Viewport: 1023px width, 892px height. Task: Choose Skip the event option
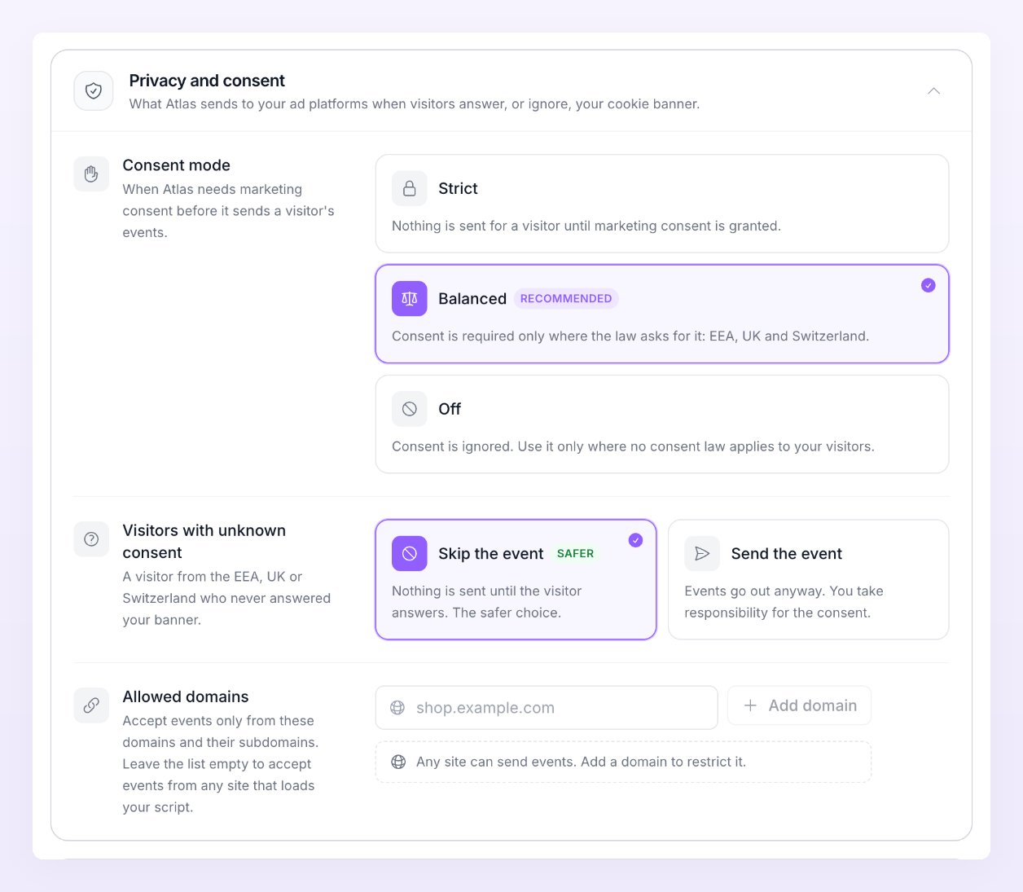[516, 580]
